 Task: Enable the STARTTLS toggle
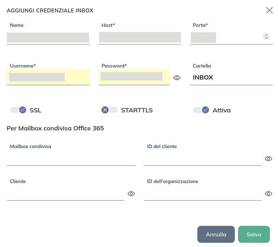coord(110,110)
